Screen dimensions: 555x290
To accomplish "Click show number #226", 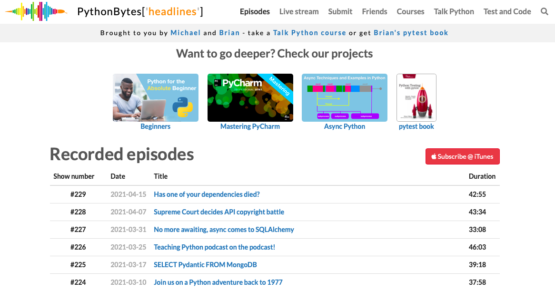I will point(78,247).
